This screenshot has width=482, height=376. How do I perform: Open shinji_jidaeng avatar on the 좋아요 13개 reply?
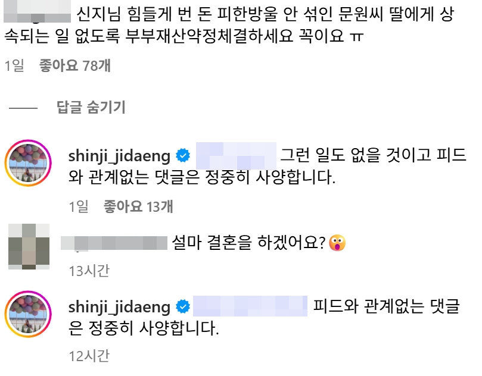coord(27,161)
